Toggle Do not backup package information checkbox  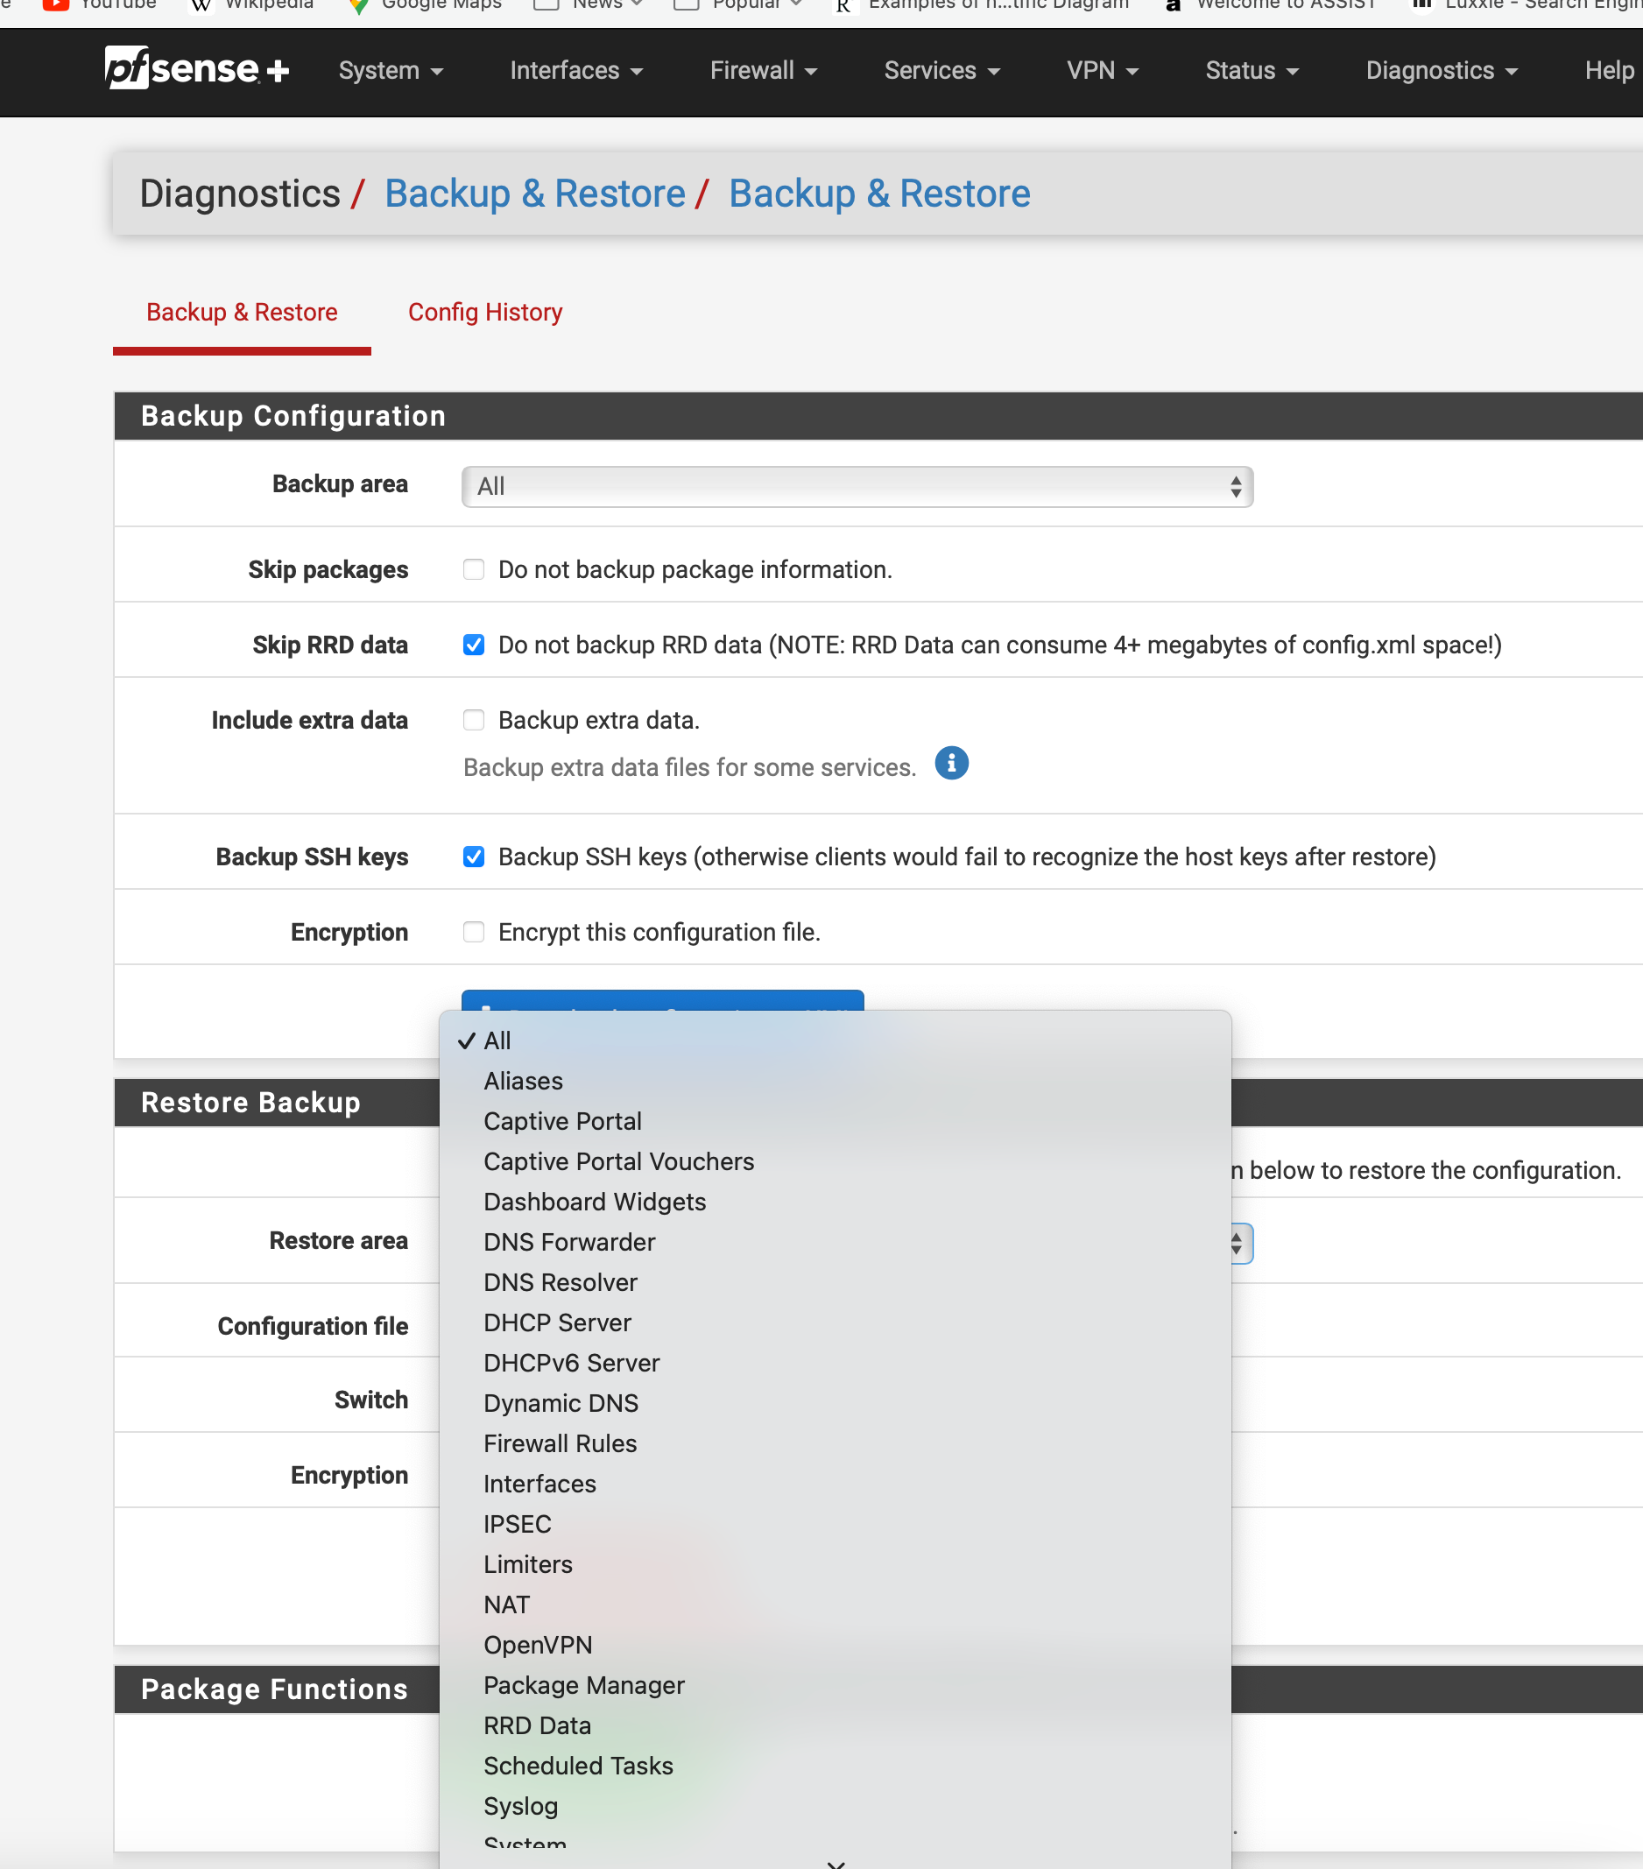click(x=474, y=568)
